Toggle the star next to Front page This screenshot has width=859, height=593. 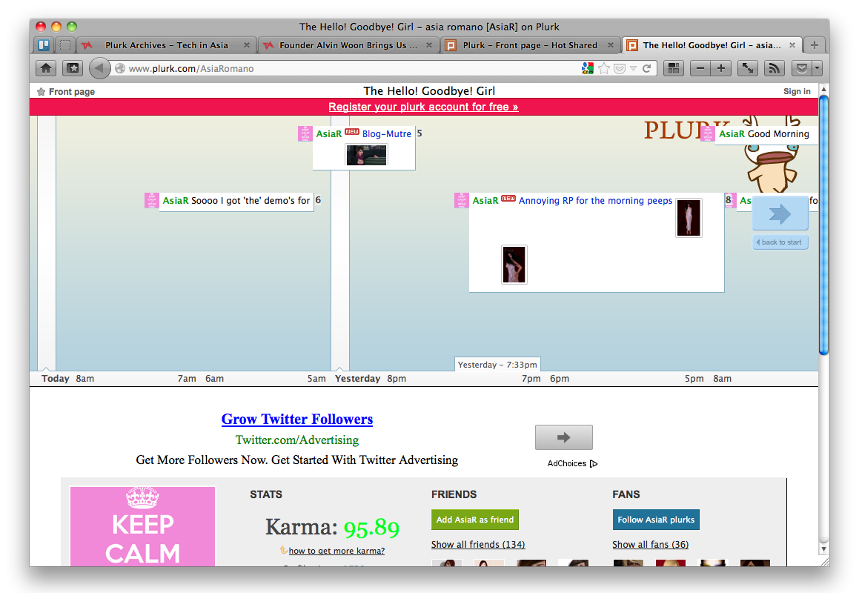pos(42,91)
